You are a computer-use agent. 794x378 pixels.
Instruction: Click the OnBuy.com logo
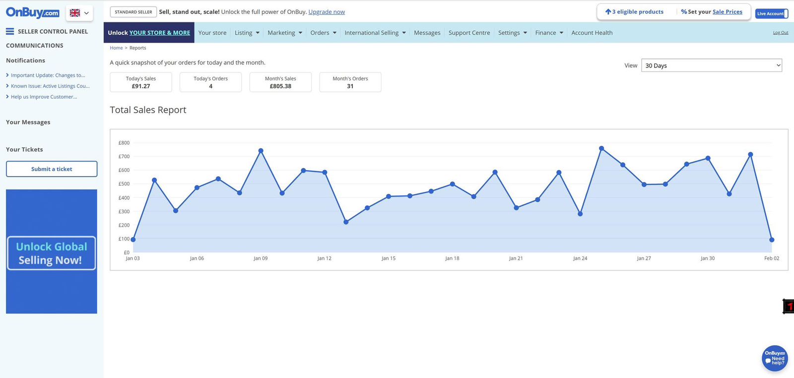click(x=32, y=12)
